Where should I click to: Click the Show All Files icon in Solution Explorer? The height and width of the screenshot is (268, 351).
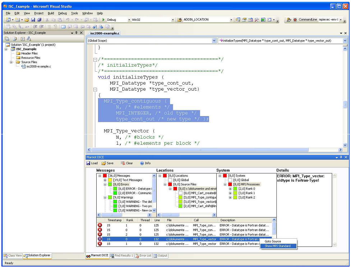point(15,39)
